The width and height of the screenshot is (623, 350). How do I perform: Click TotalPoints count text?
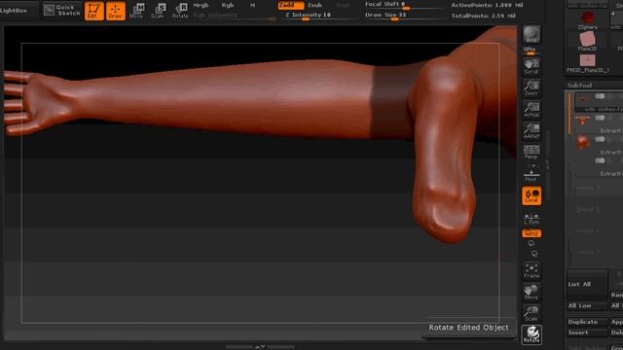(483, 16)
